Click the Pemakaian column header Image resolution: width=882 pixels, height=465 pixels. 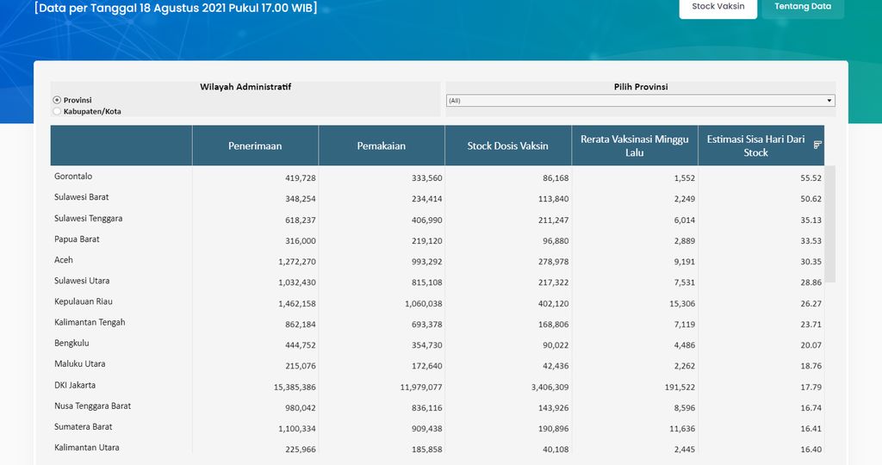[382, 146]
